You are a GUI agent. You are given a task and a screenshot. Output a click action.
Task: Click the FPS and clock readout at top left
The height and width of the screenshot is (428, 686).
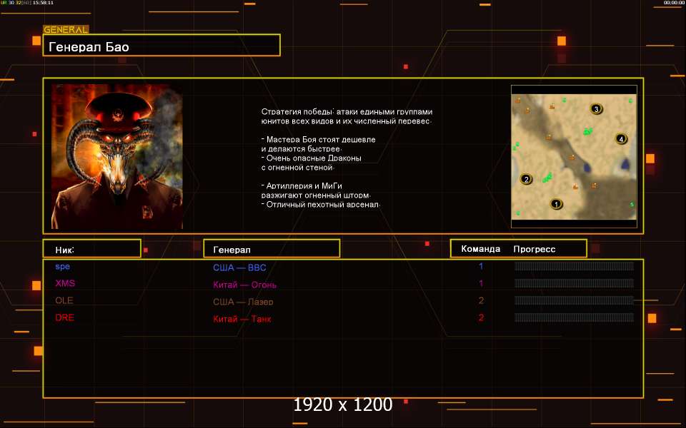tap(27, 3)
